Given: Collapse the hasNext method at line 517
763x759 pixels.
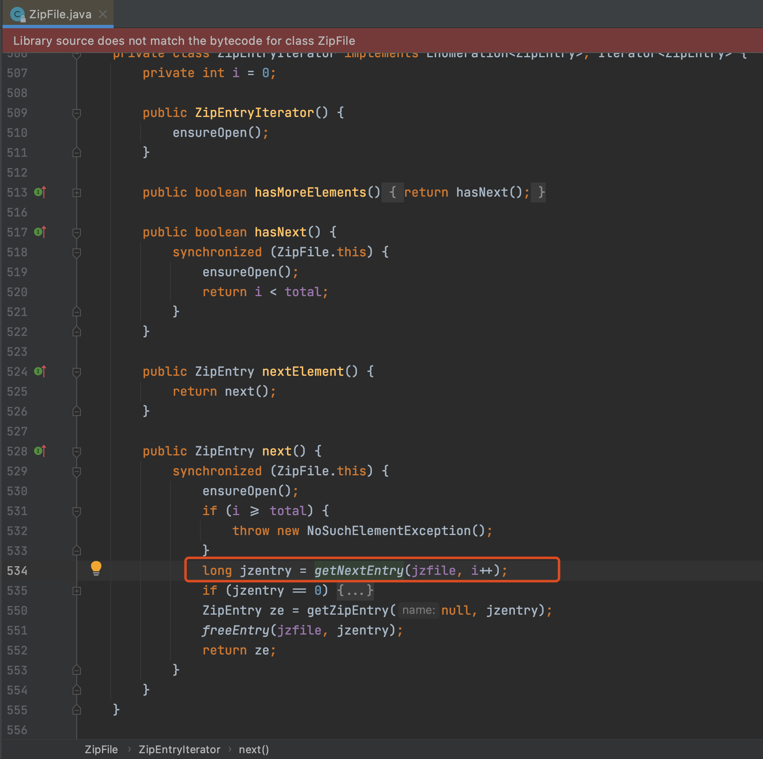Looking at the screenshot, I should [77, 233].
